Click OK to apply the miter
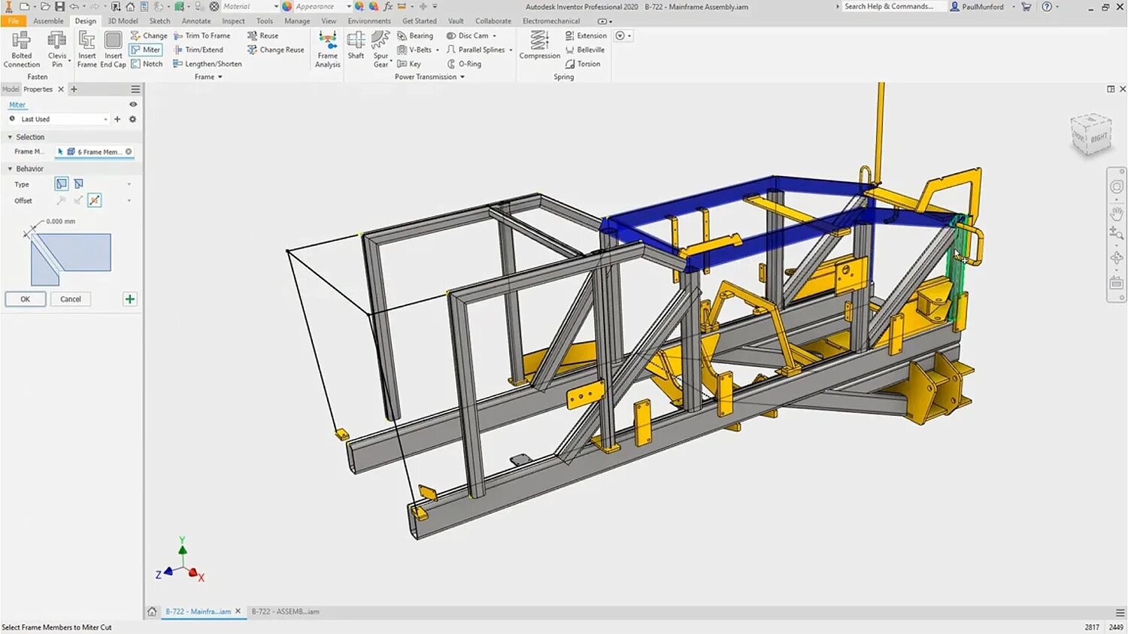 coord(26,299)
